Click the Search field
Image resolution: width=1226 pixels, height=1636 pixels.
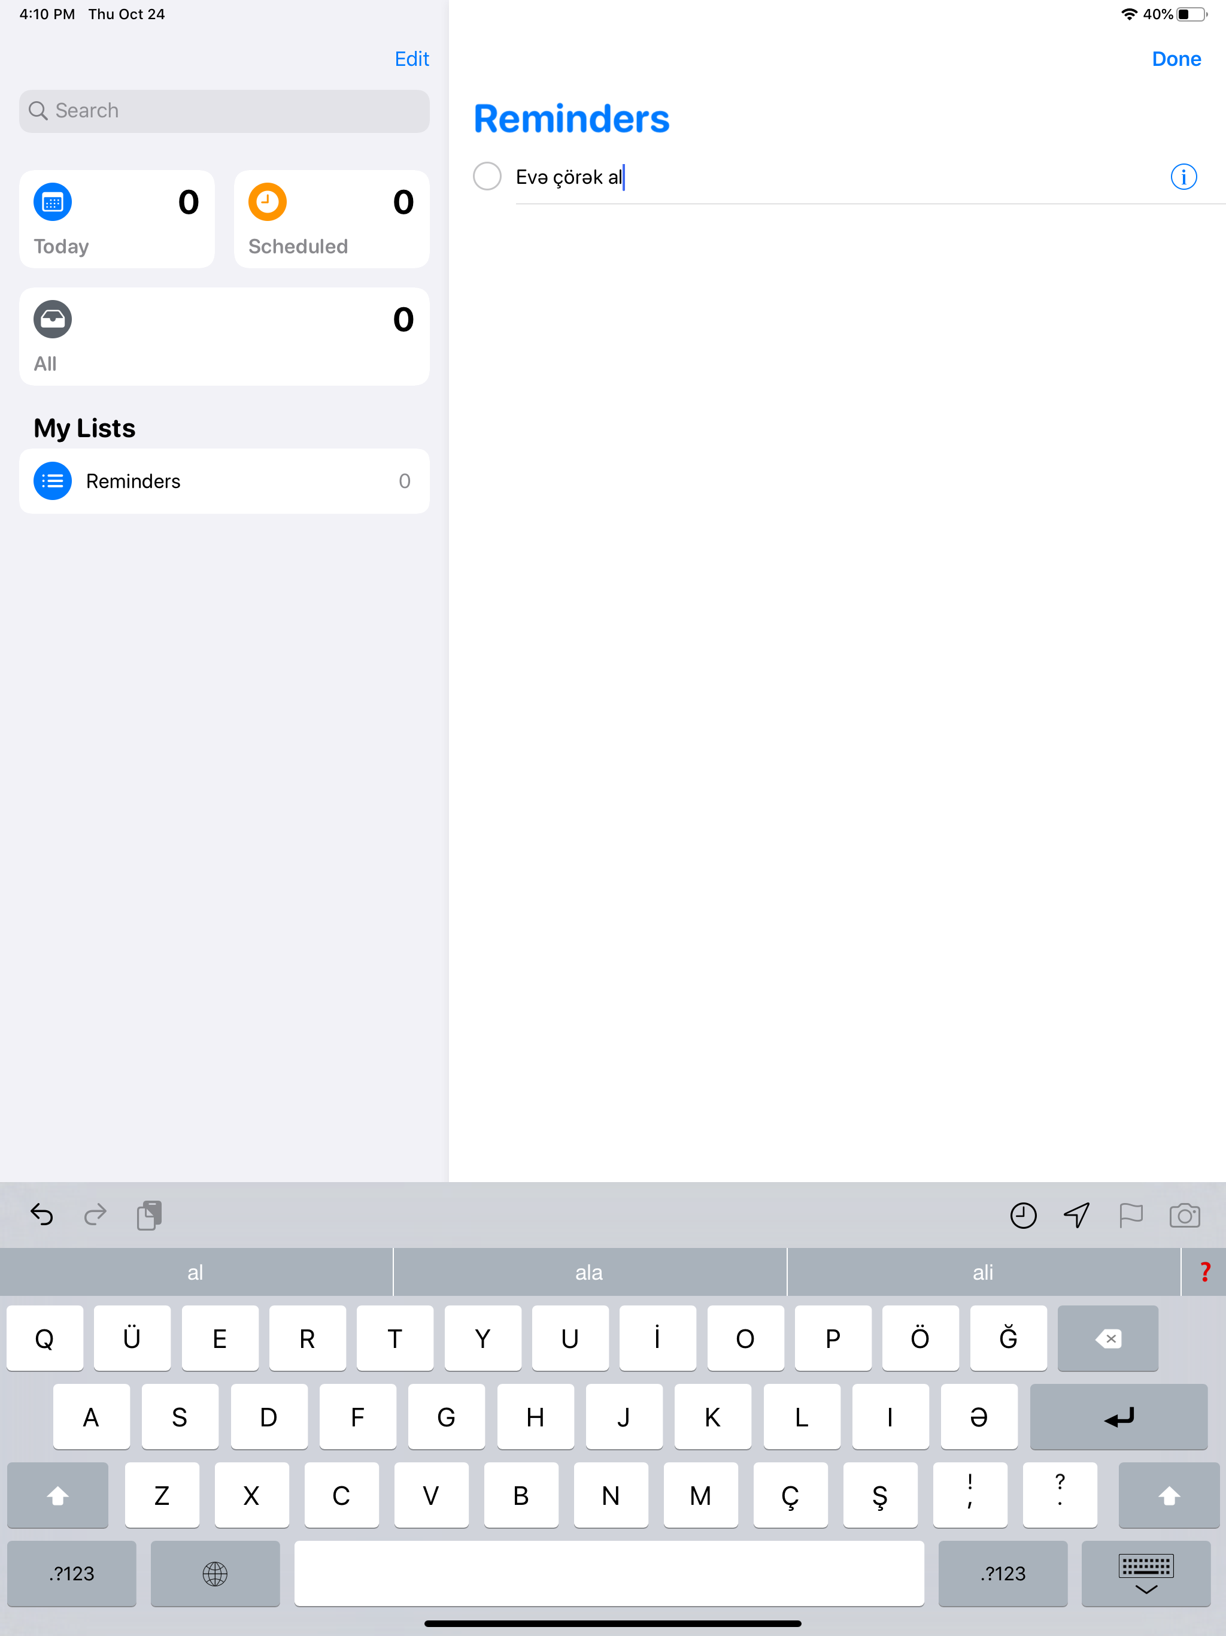224,111
